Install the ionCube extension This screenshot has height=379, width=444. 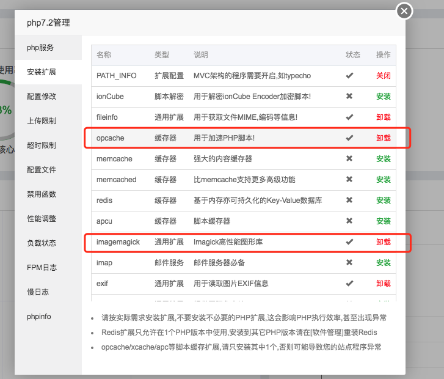tap(384, 97)
